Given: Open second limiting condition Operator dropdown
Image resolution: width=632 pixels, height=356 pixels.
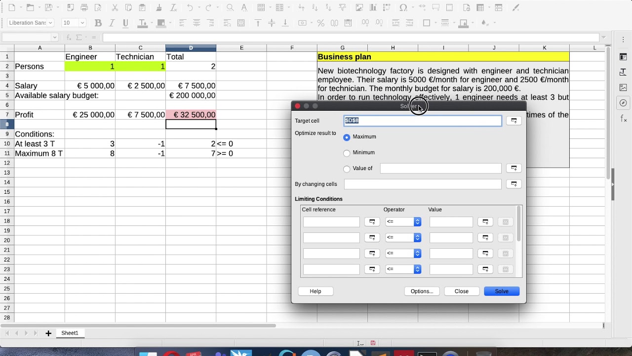Looking at the screenshot, I should 403,238.
